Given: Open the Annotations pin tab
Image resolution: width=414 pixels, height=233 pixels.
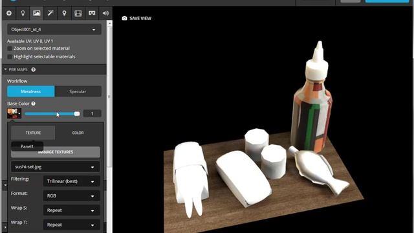Looking at the screenshot, I should click(x=64, y=13).
